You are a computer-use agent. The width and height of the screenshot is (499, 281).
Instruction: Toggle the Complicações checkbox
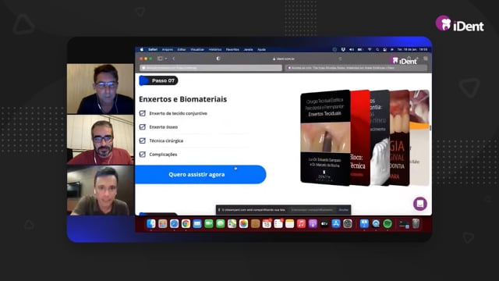coord(143,155)
